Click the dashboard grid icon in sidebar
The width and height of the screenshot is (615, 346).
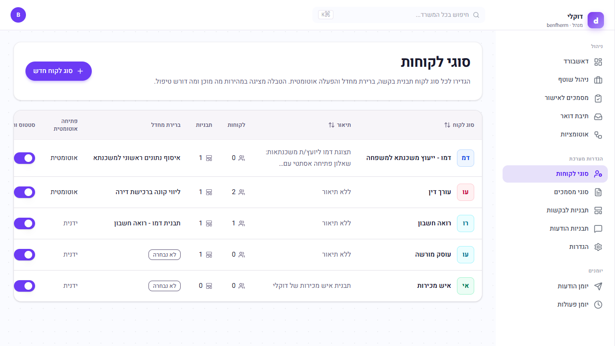tap(598, 62)
